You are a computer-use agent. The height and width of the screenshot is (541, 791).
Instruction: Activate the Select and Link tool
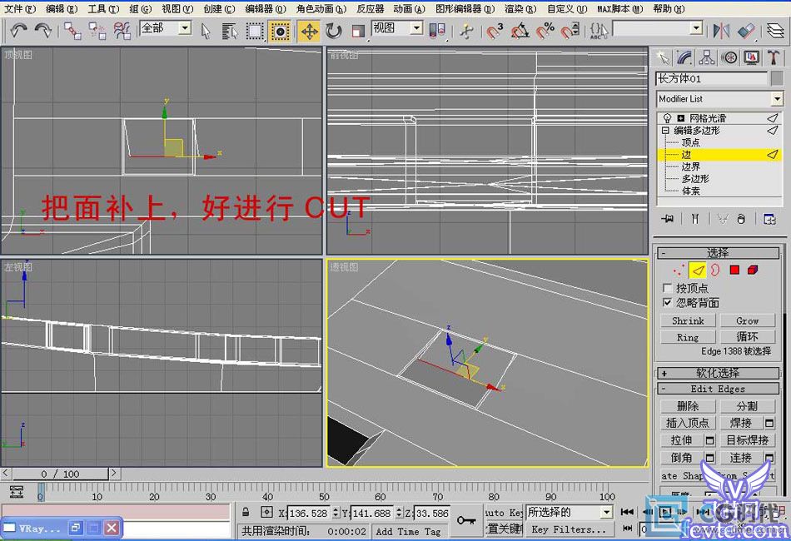tap(72, 32)
